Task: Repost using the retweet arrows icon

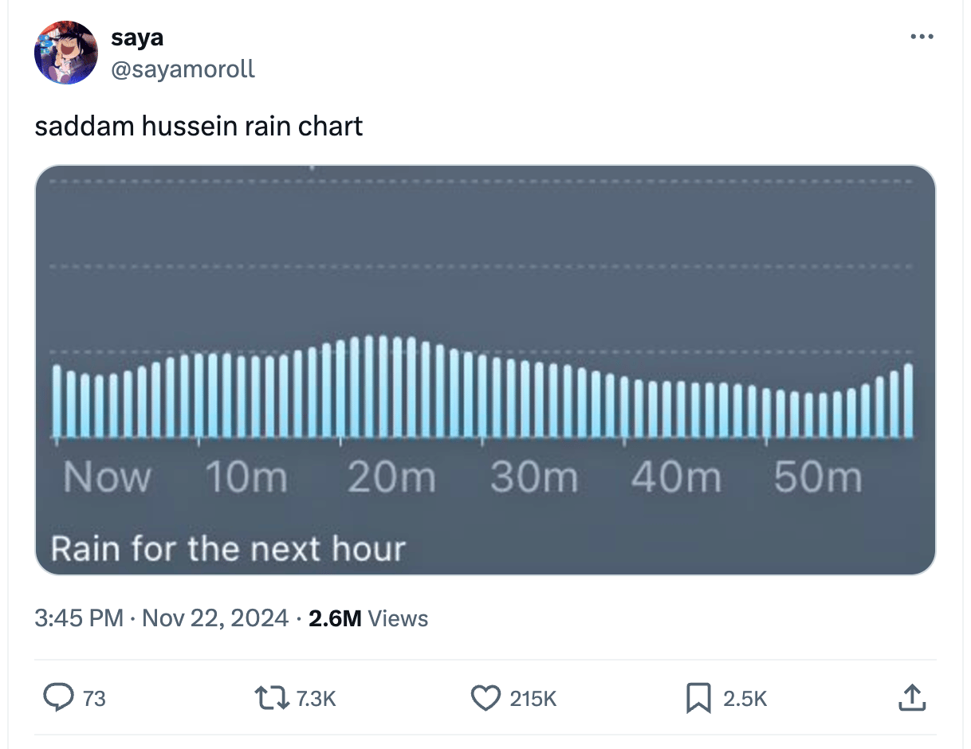Action: pyautogui.click(x=273, y=699)
